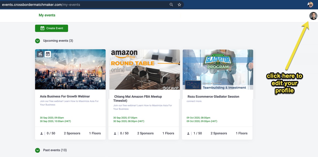Click '30 Sep 2020, 08:00pm (HKT)' end time
This screenshot has width=318, height=157.
pyautogui.click(x=129, y=121)
